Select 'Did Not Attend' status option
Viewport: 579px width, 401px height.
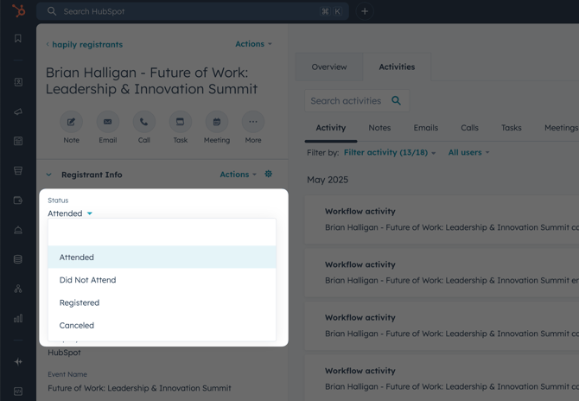click(87, 280)
